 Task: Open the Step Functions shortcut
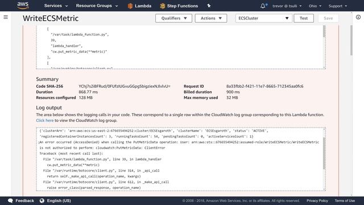tap(179, 6)
